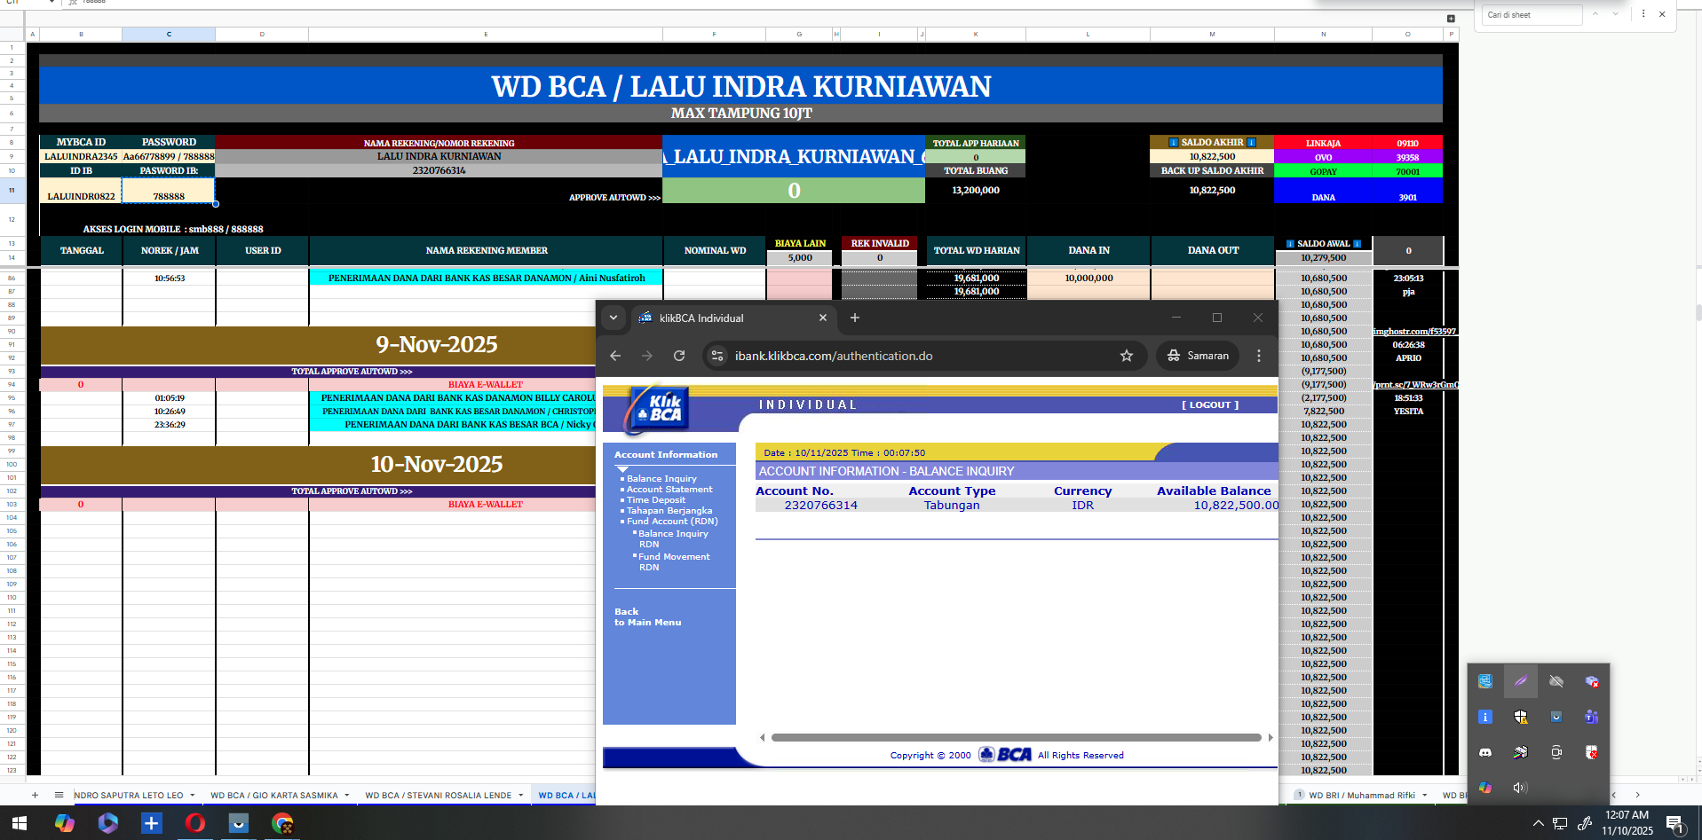Go back in the klikBCA browser window

click(615, 356)
